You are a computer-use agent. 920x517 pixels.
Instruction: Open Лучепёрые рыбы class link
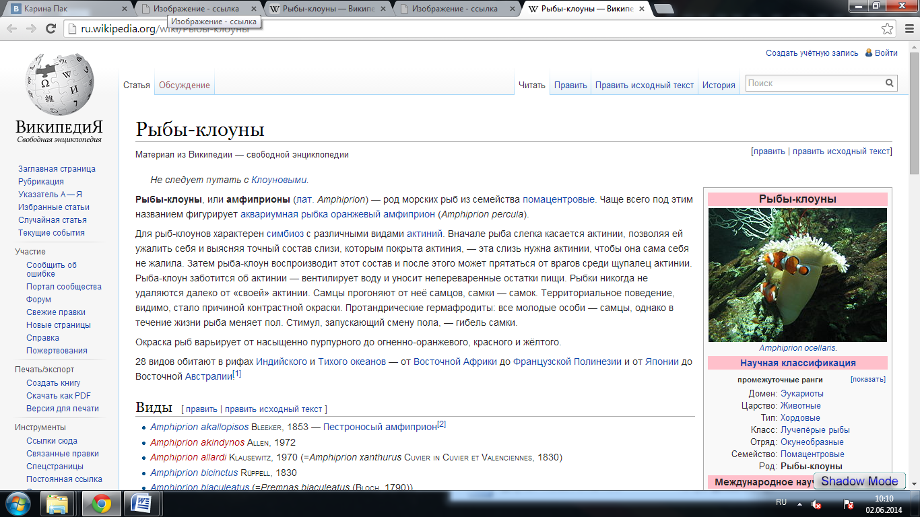point(815,430)
